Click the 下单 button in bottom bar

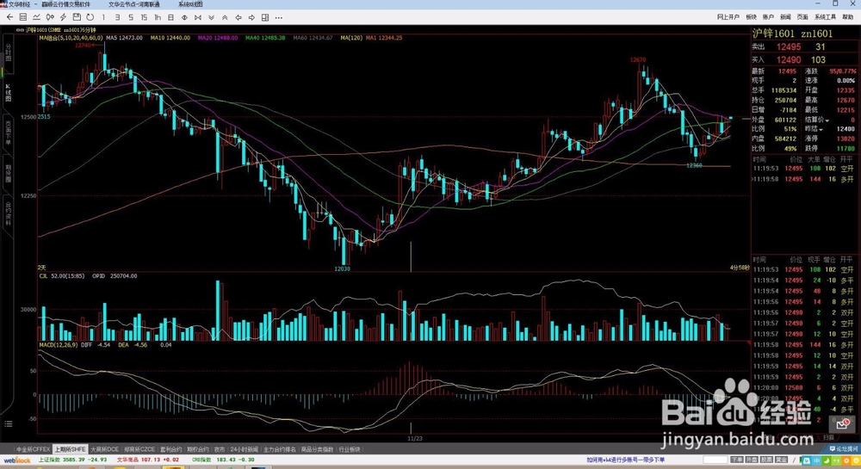coord(736,460)
